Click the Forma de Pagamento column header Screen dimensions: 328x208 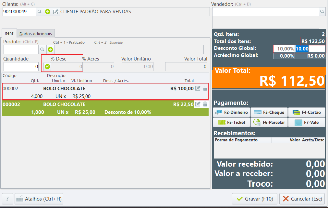[243, 140]
